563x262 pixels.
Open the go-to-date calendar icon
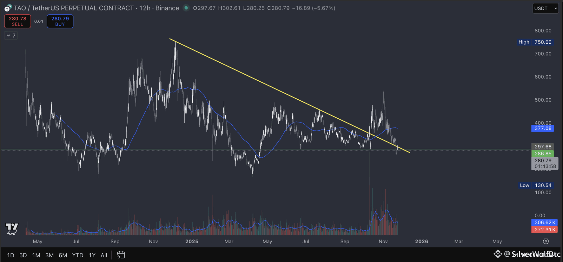pyautogui.click(x=121, y=255)
